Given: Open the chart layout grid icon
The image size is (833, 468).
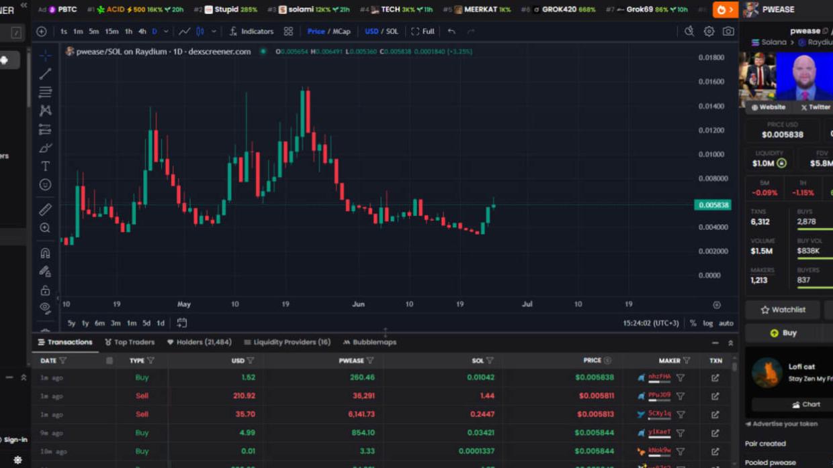Looking at the screenshot, I should tap(288, 32).
